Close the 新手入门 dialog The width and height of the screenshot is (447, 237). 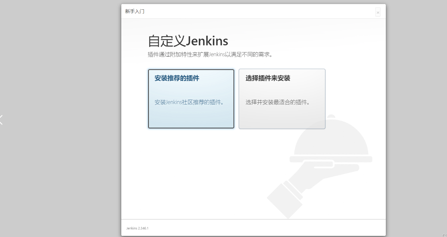coord(378,12)
